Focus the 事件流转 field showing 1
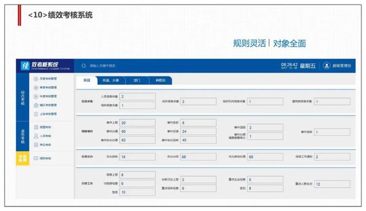Viewport: 366px width, 211px height. (332, 132)
